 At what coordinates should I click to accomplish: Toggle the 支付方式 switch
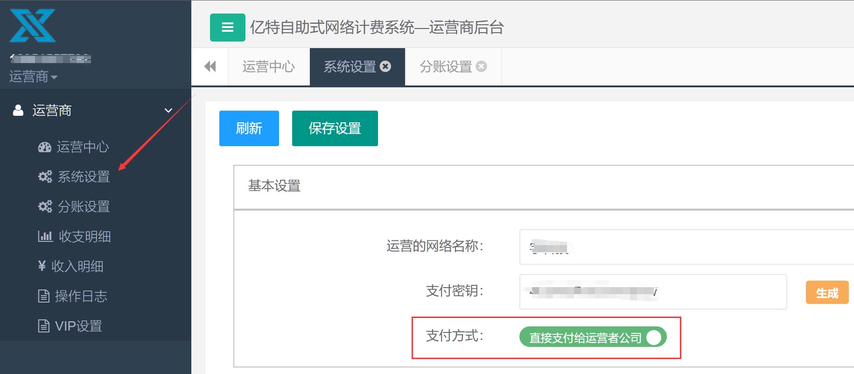pyautogui.click(x=593, y=337)
